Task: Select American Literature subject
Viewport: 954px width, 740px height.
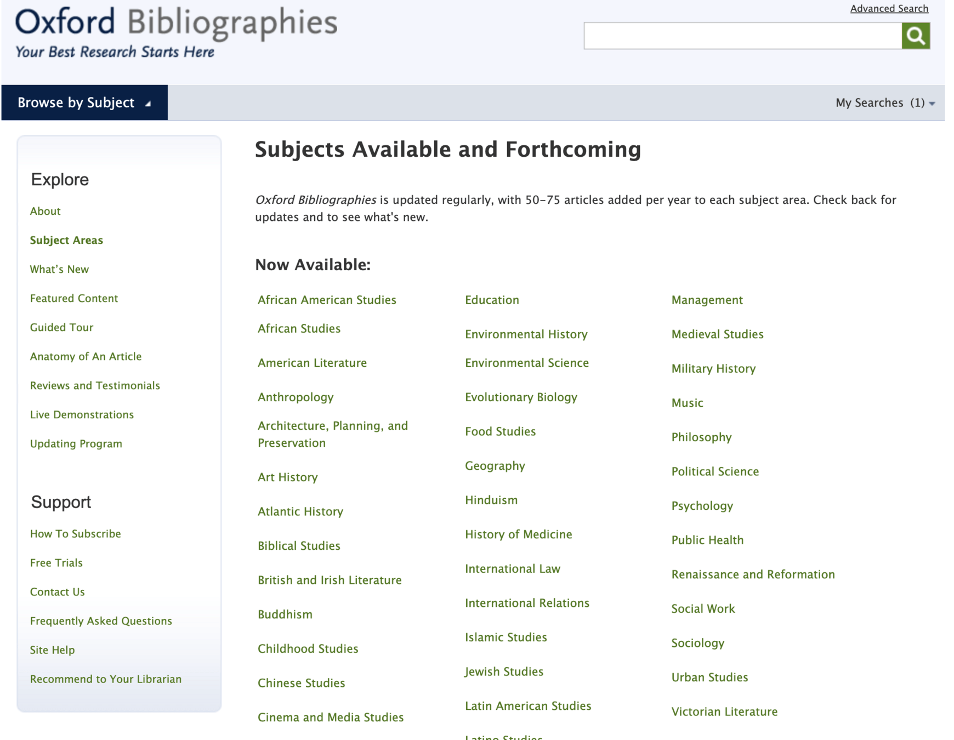Action: point(312,363)
